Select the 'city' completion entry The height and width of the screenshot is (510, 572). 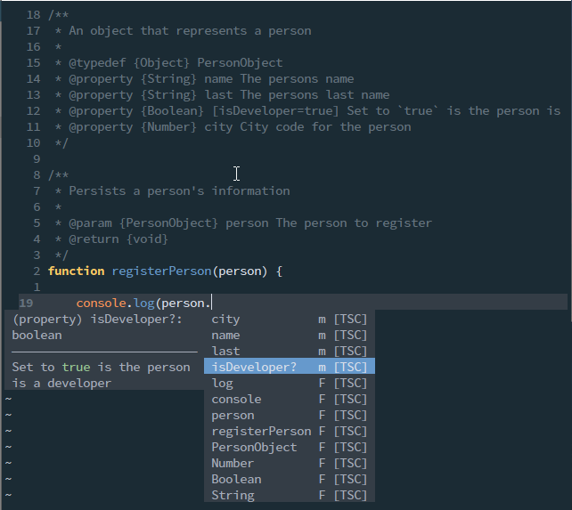pyautogui.click(x=290, y=319)
